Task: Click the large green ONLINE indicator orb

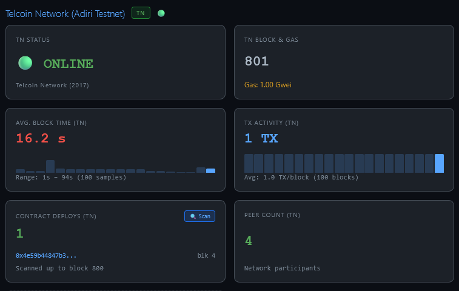Action: [x=25, y=63]
